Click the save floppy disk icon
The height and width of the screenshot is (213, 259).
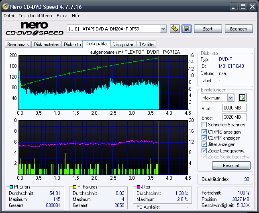click(x=186, y=29)
